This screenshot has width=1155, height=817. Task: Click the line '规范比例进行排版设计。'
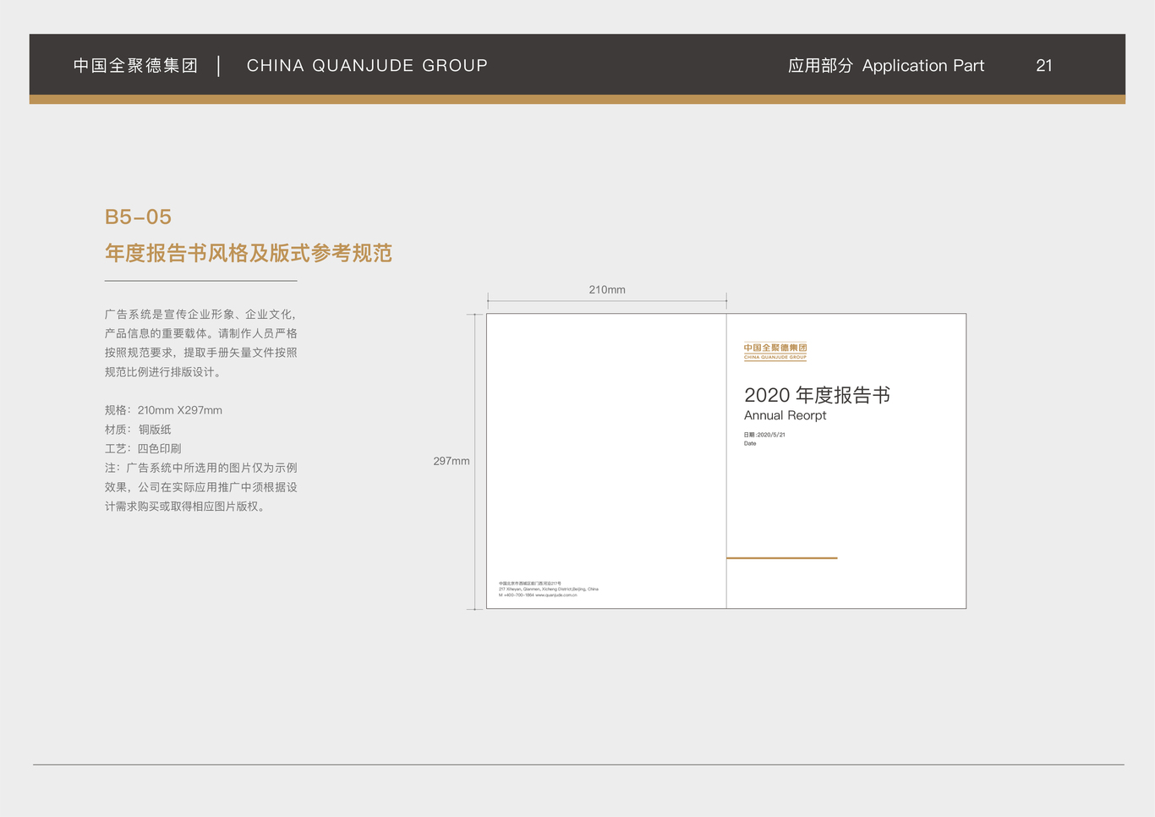pos(163,372)
